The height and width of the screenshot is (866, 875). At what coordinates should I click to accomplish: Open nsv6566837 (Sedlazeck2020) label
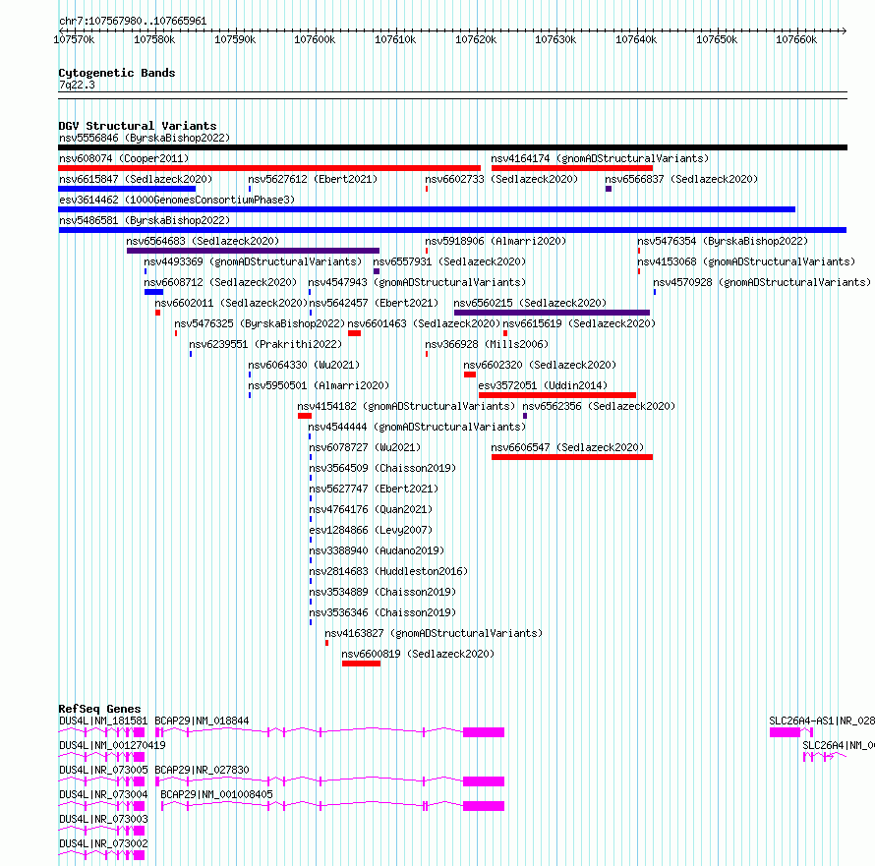pos(681,179)
